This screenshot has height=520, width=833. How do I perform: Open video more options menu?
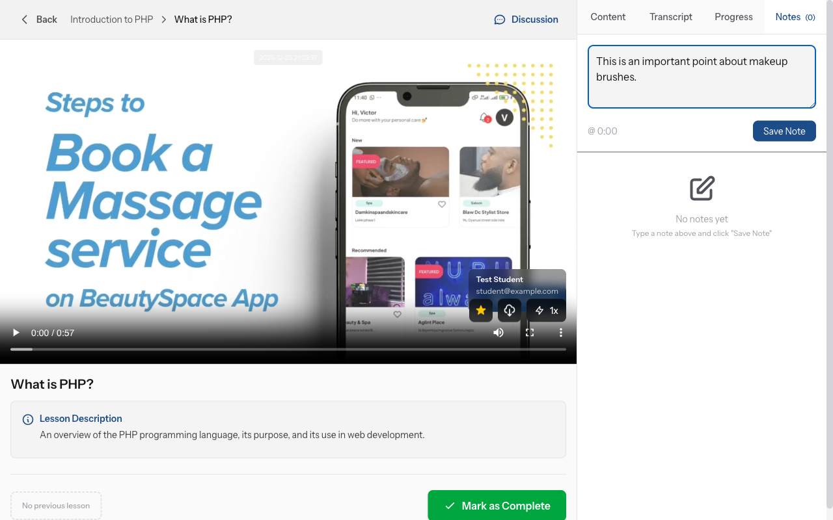pyautogui.click(x=561, y=333)
